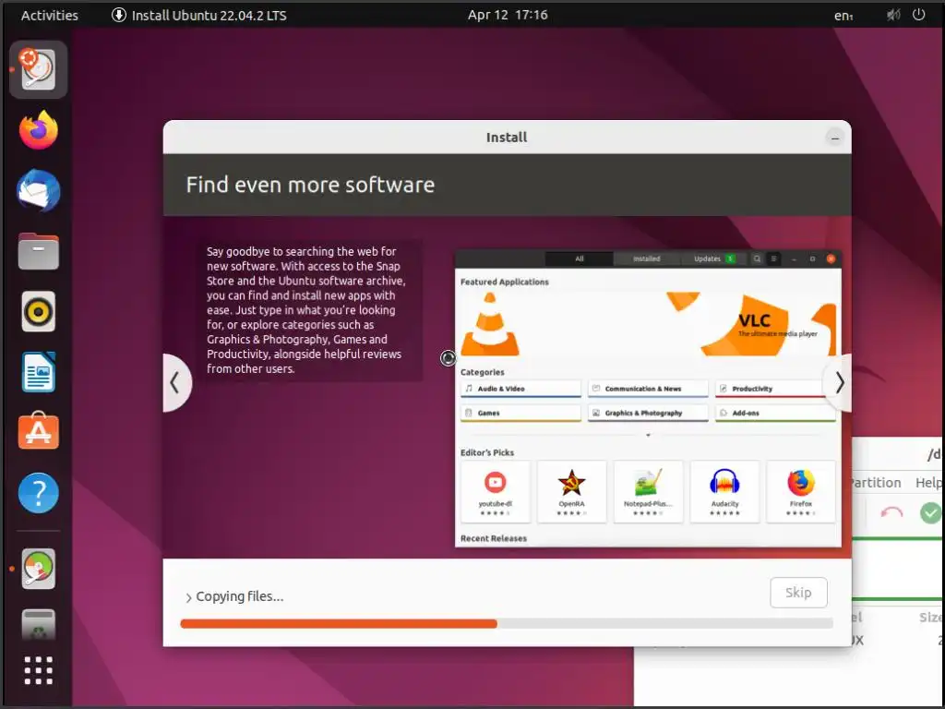Open the Activities overview
The height and width of the screenshot is (709, 945).
pyautogui.click(x=50, y=15)
